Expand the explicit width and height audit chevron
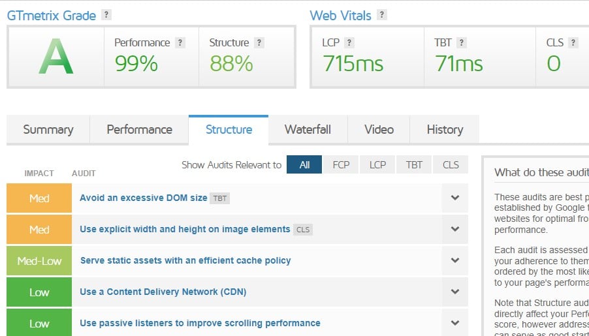Screen dimensions: 589x336 click(455, 229)
